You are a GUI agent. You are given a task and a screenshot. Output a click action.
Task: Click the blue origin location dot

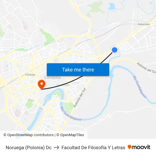tap(115, 50)
